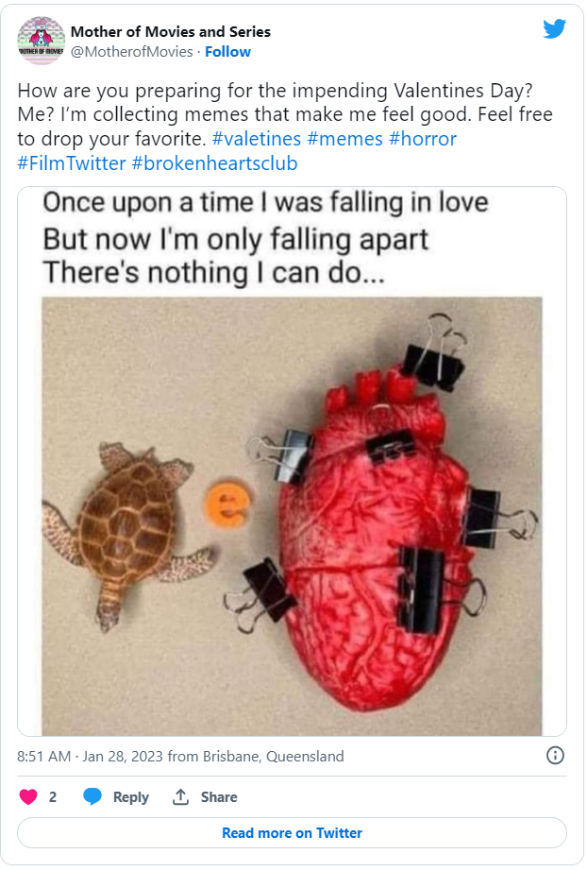Click the Twitter bird logo

556,28
